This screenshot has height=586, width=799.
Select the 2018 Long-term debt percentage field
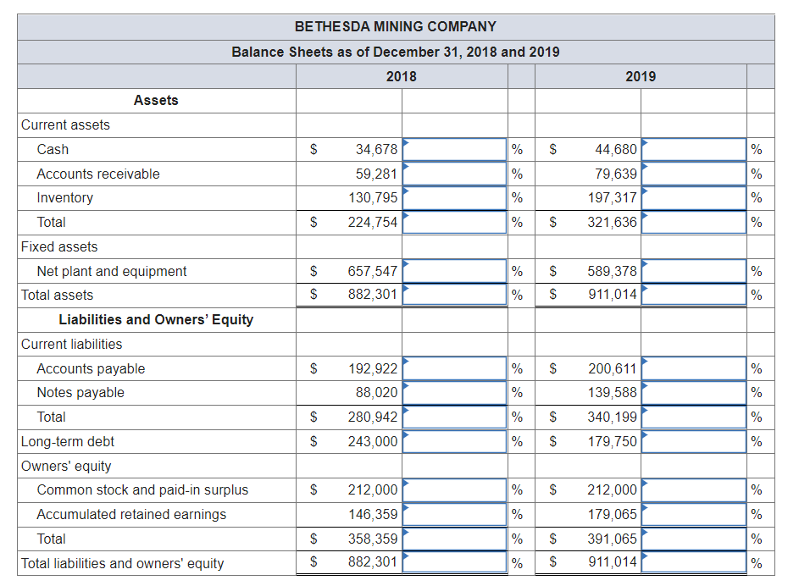pyautogui.click(x=454, y=441)
